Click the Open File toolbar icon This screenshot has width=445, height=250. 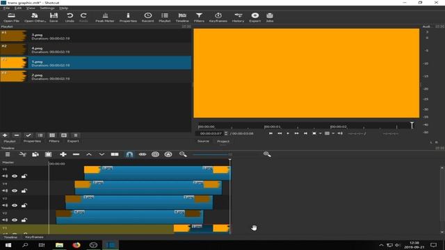point(11,17)
